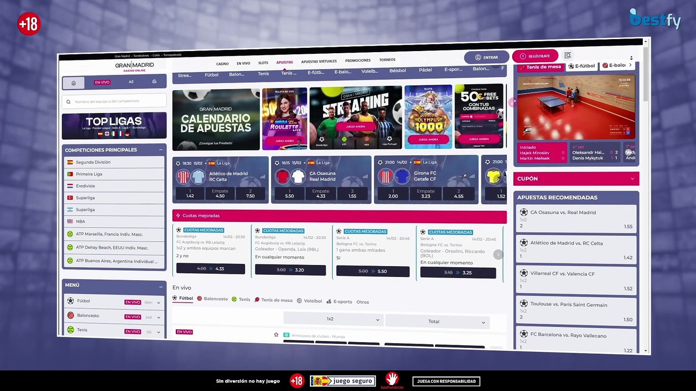Screen dimensions: 696x391
Task: Focus the team or championship search field
Action: (x=114, y=101)
